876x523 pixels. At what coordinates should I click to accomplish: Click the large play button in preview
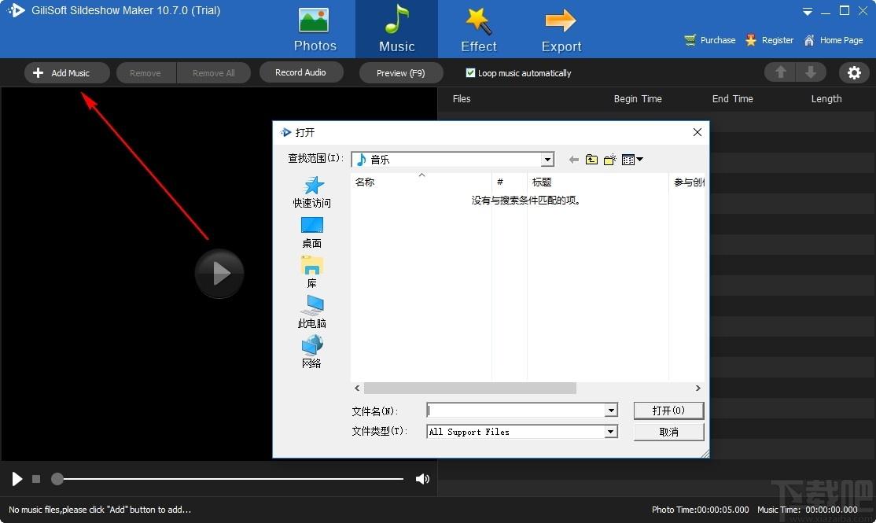pos(219,273)
